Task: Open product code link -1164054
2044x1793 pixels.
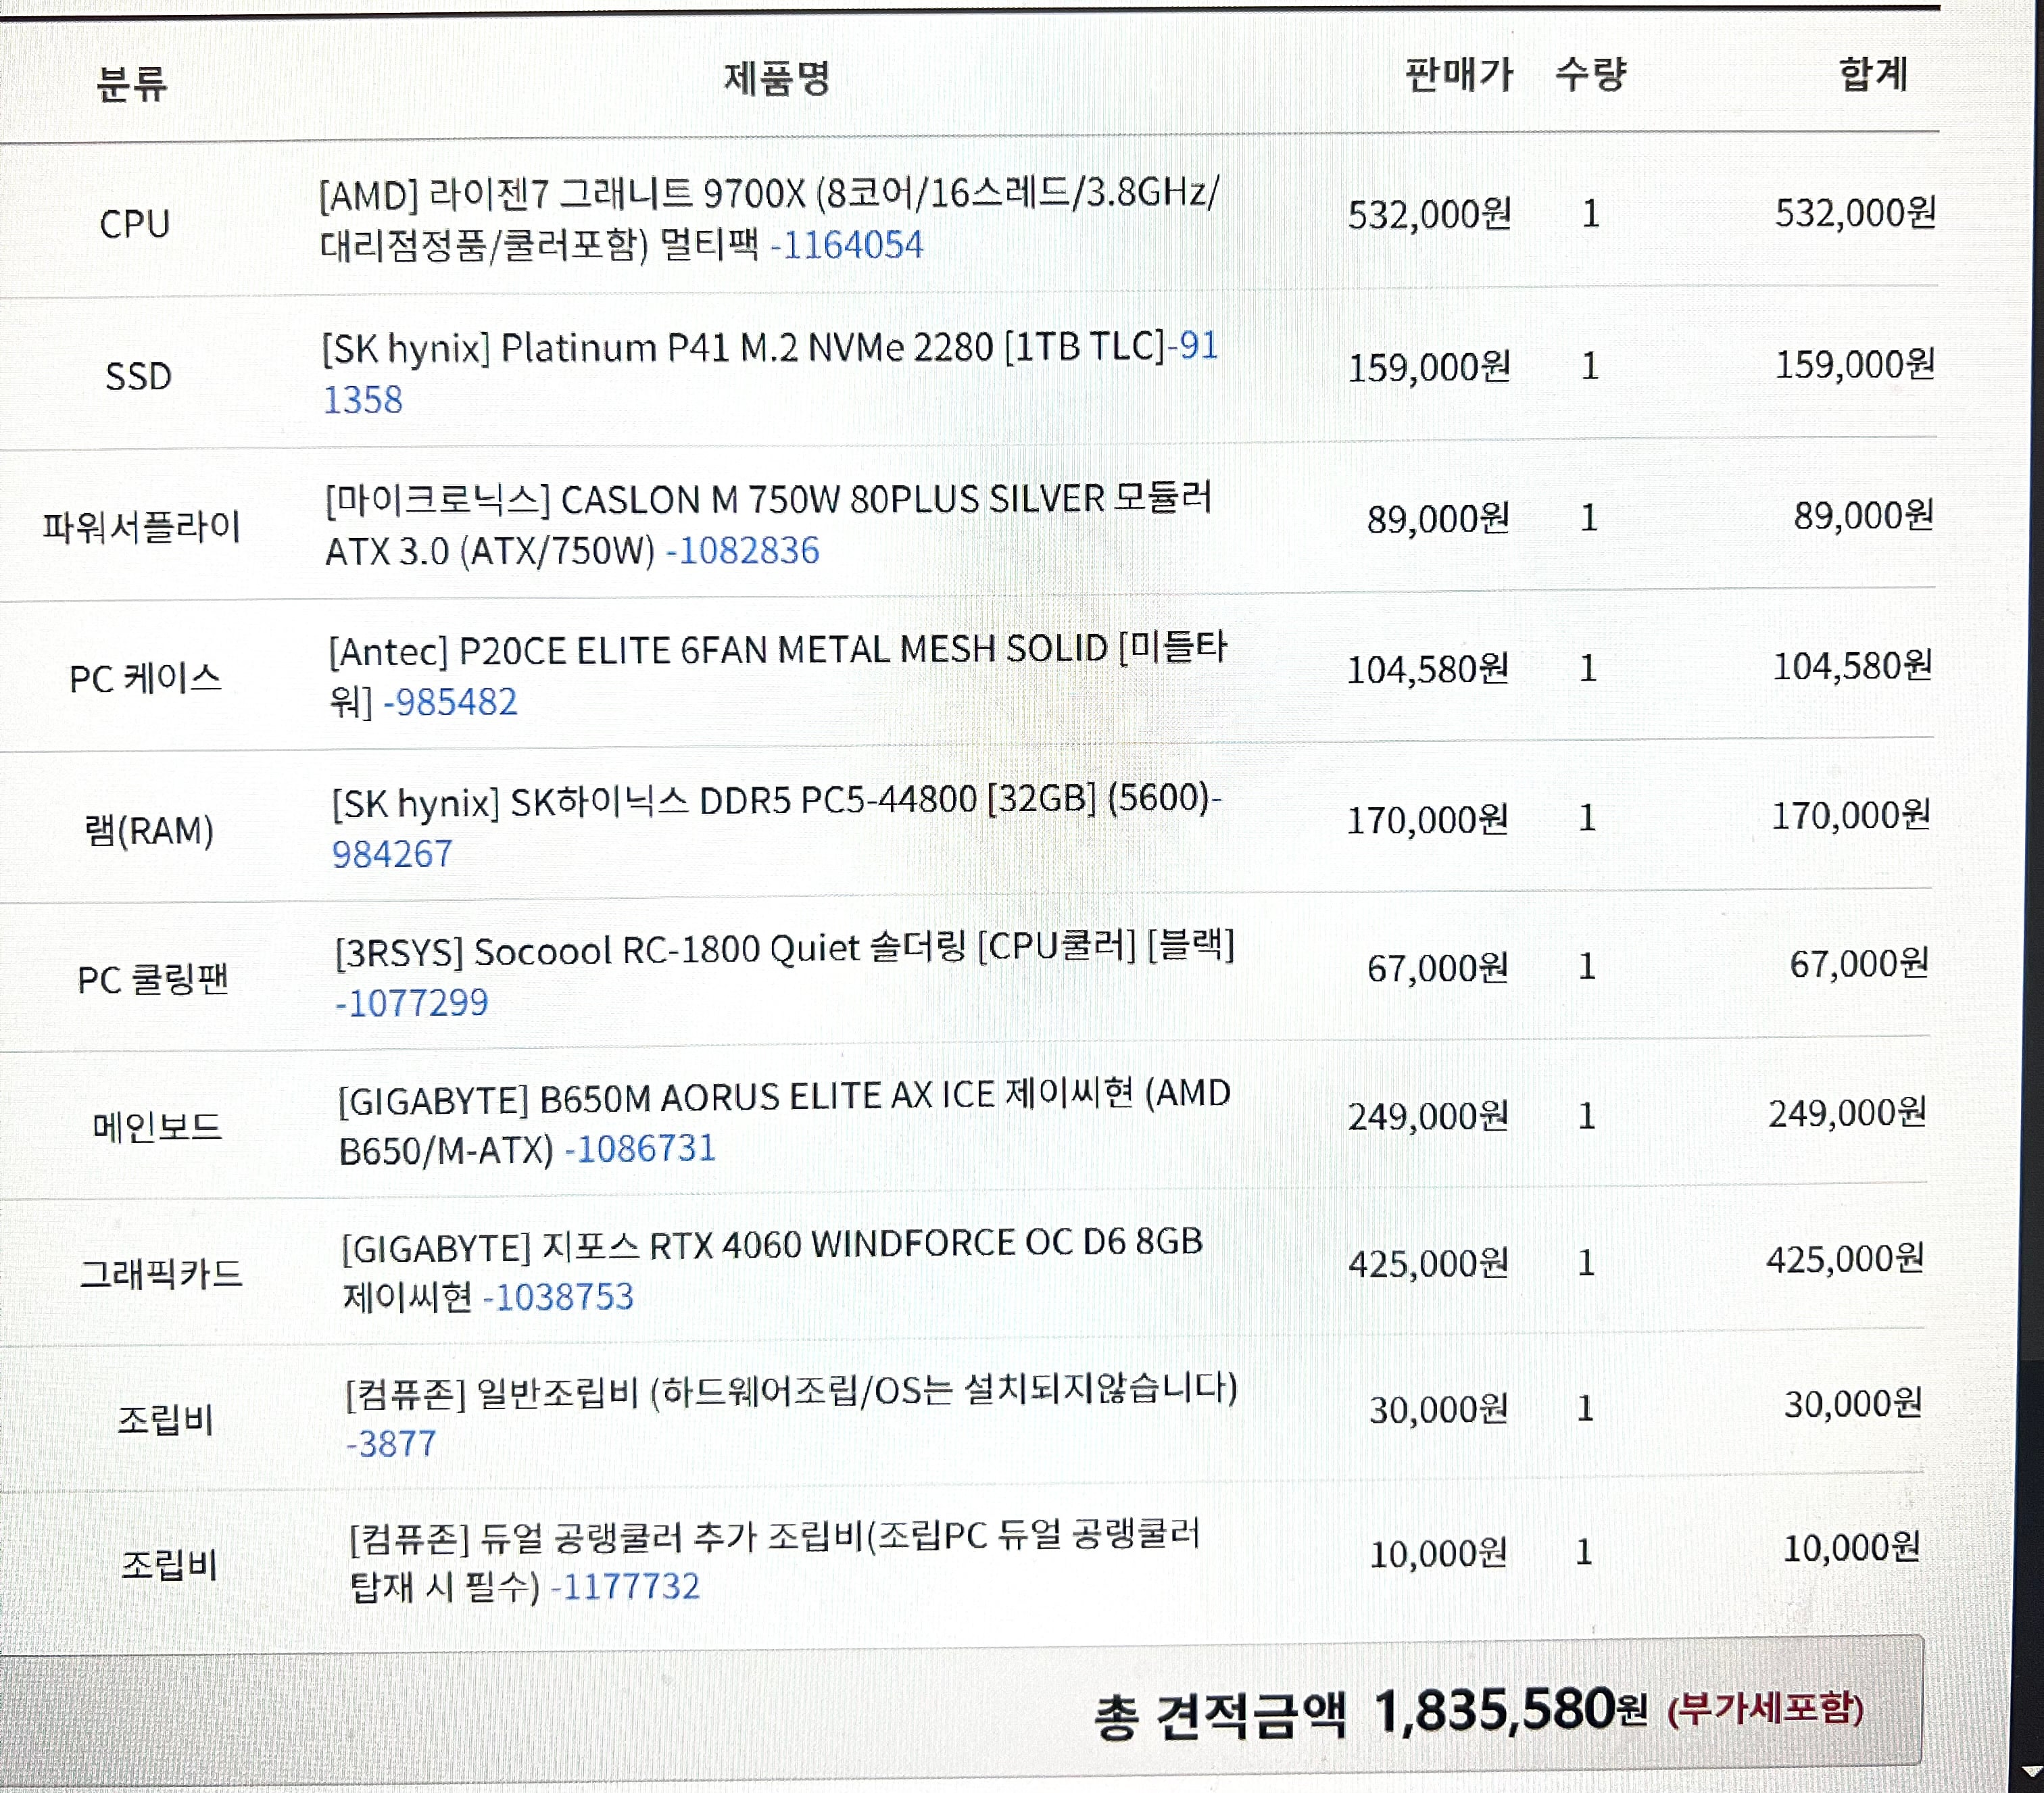Action: [847, 245]
